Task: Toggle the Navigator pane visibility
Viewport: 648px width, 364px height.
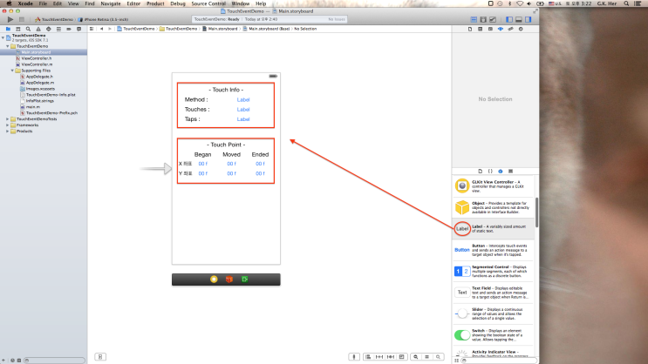Action: pyautogui.click(x=509, y=19)
